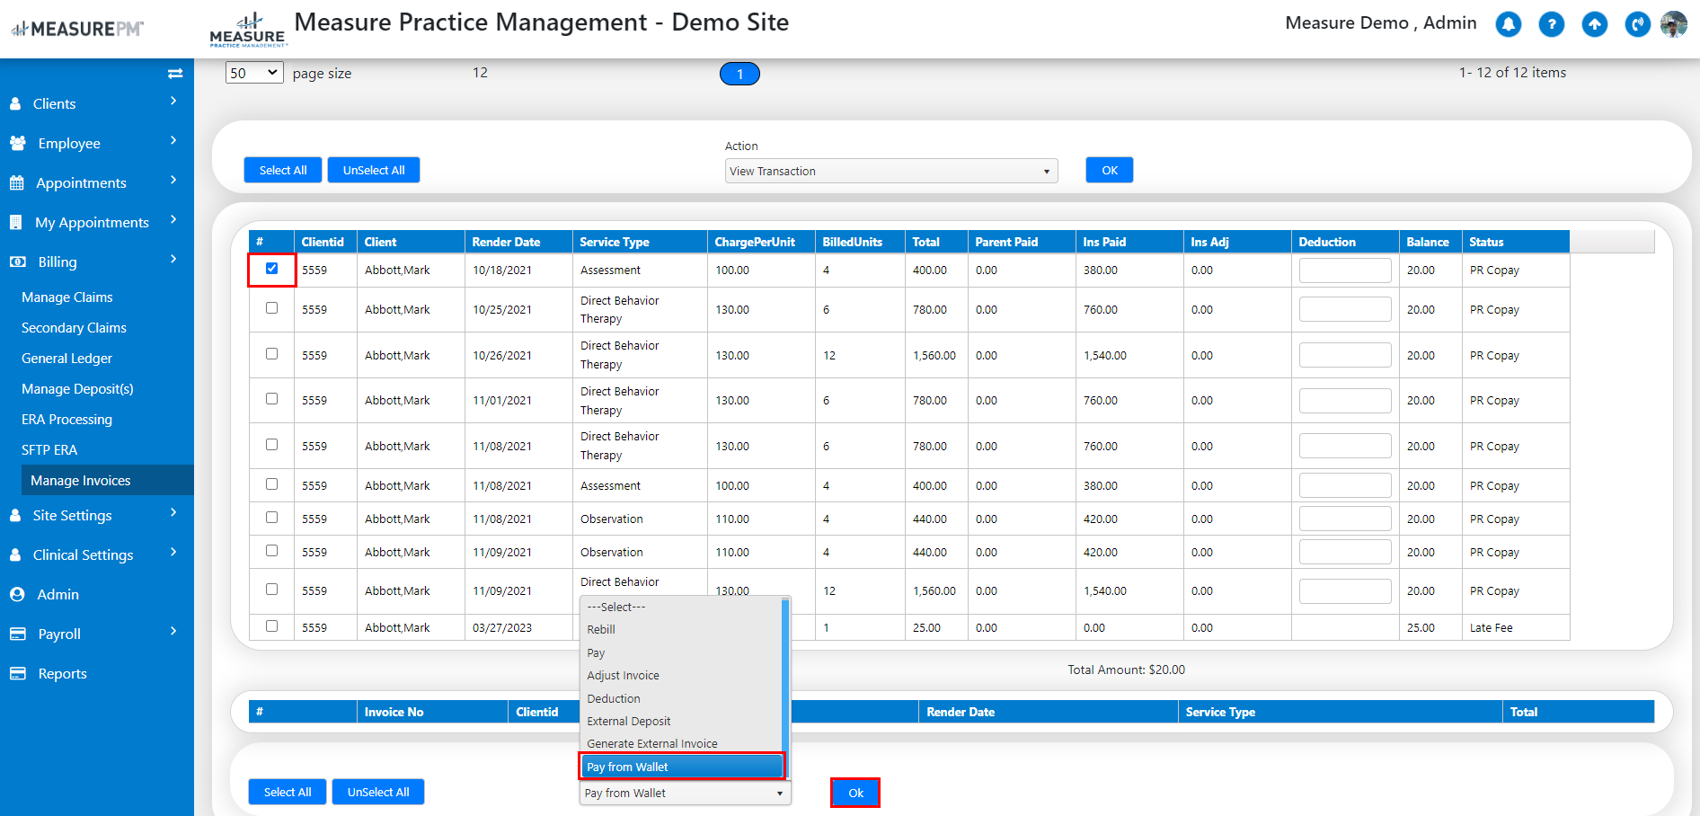Open ERA Processing in Billing menu

tap(67, 420)
